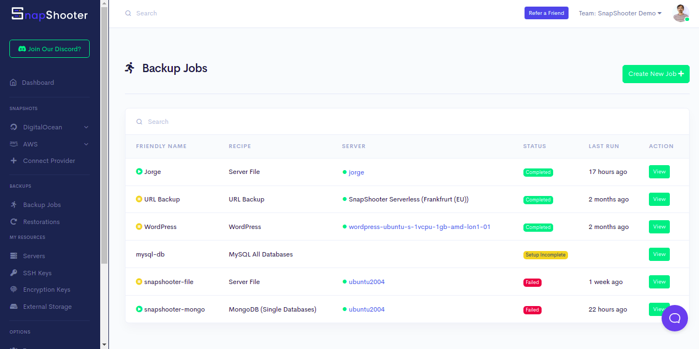Click the SnapShooter logo

point(50,15)
